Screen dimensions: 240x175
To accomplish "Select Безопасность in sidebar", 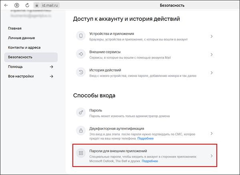I will pyautogui.click(x=31, y=57).
